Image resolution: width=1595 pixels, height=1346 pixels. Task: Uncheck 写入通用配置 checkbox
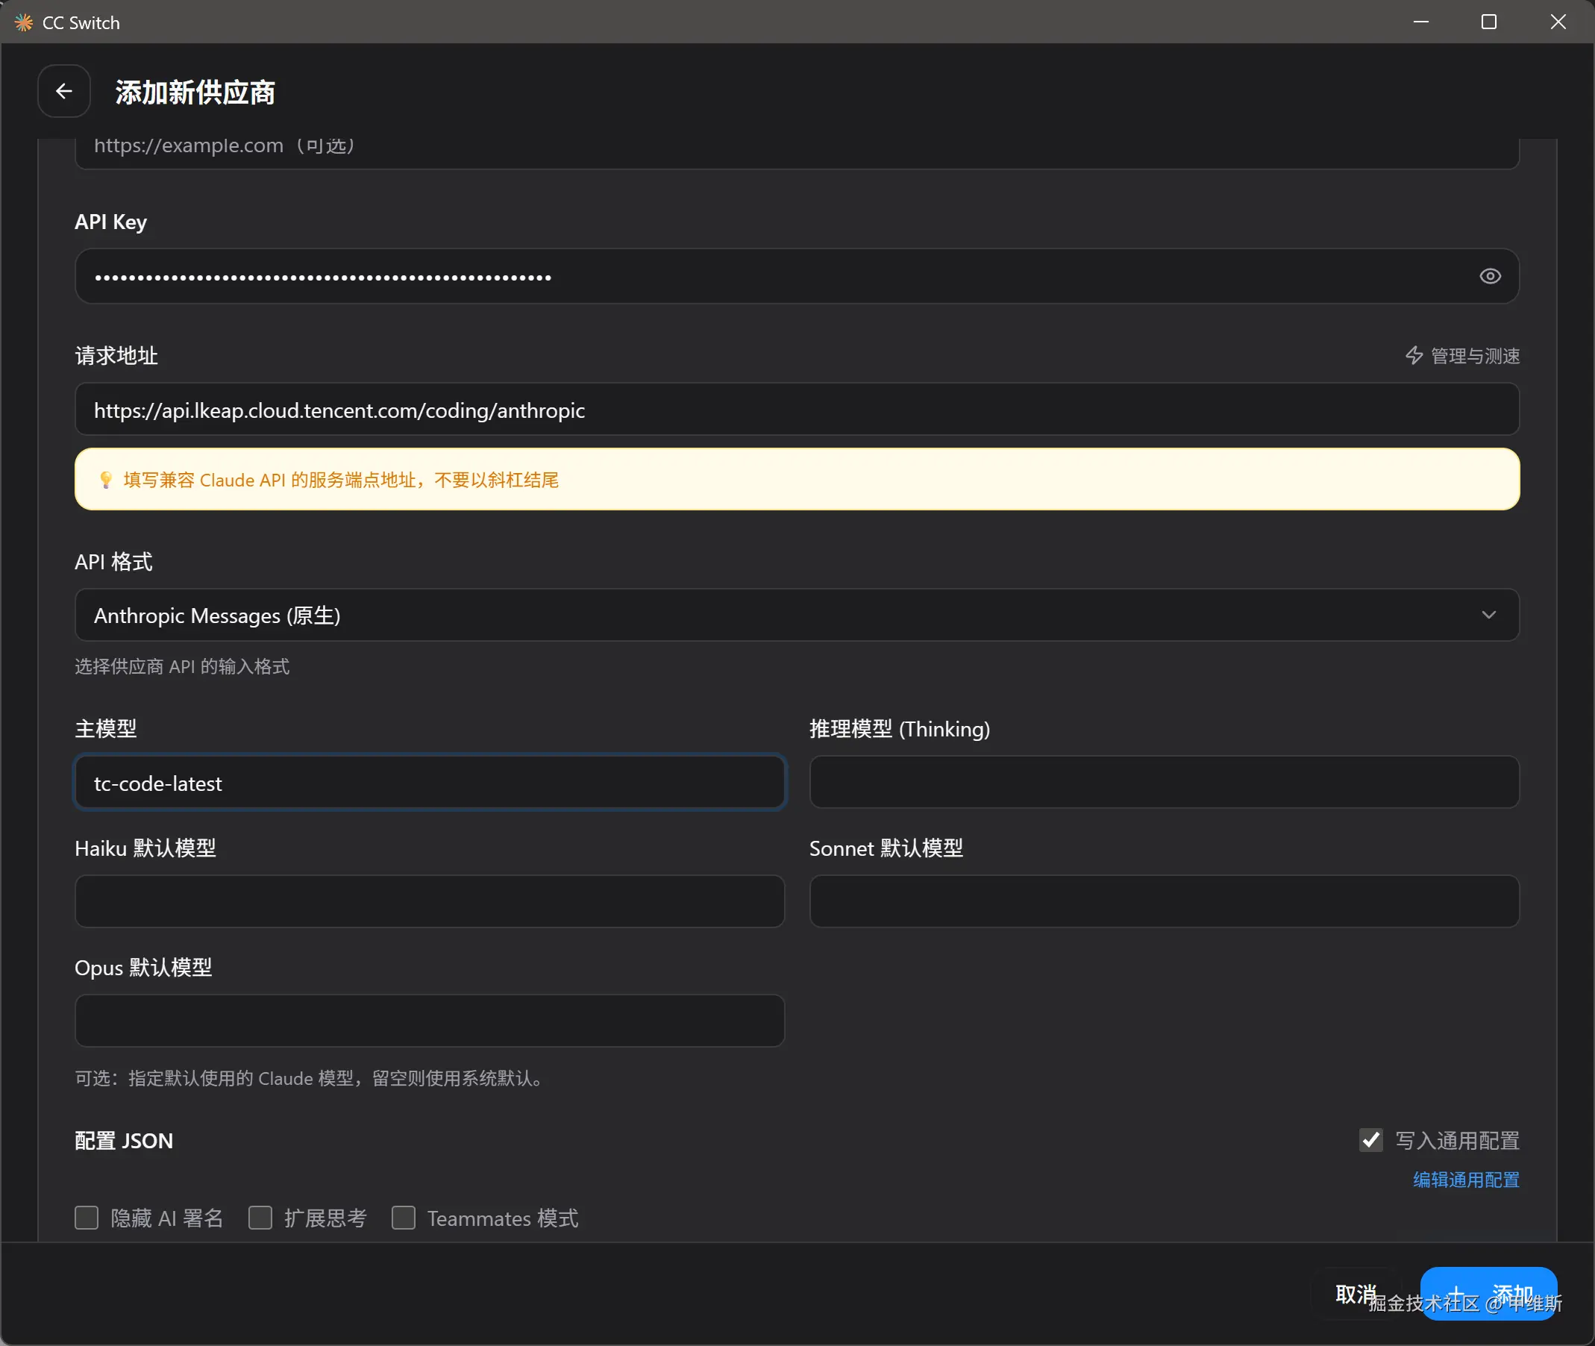coord(1370,1140)
